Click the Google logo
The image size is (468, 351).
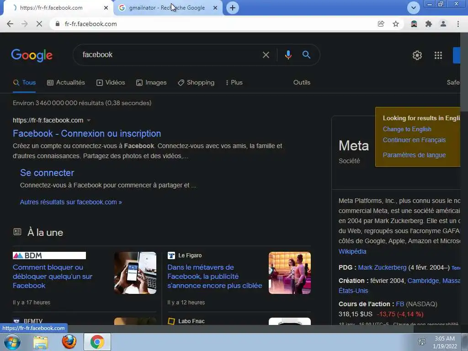[32, 55]
